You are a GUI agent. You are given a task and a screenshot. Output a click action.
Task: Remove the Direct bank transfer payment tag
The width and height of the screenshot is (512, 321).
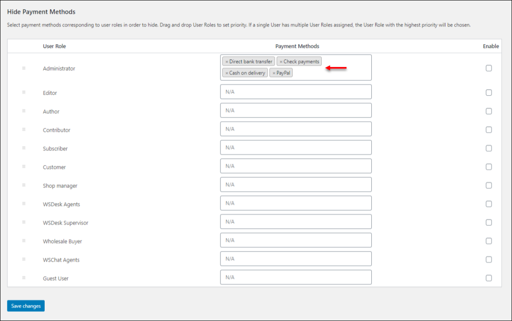point(226,61)
